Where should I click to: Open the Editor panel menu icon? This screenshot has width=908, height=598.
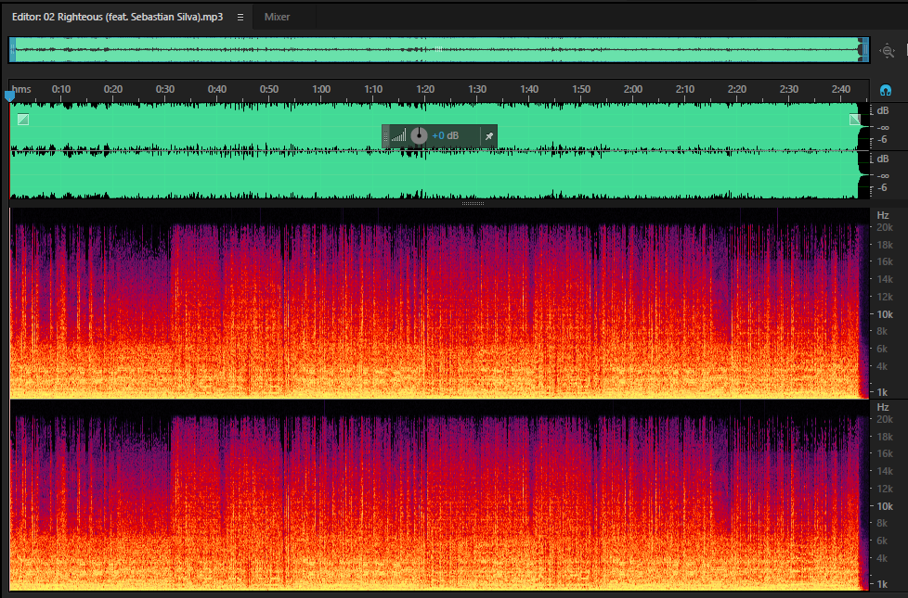(x=240, y=18)
